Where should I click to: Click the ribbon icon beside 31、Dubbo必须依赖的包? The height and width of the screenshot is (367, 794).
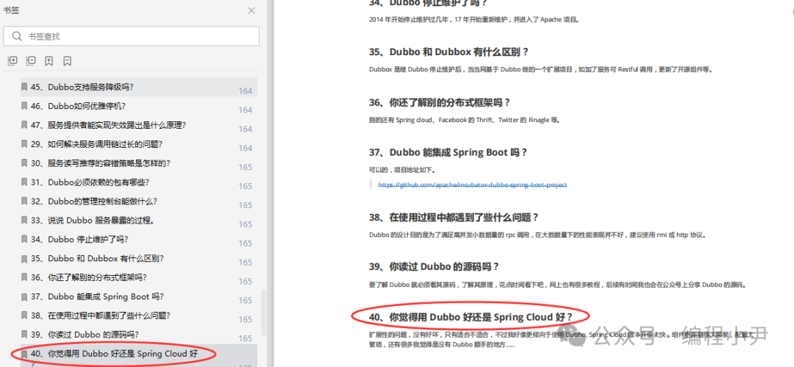tap(24, 182)
